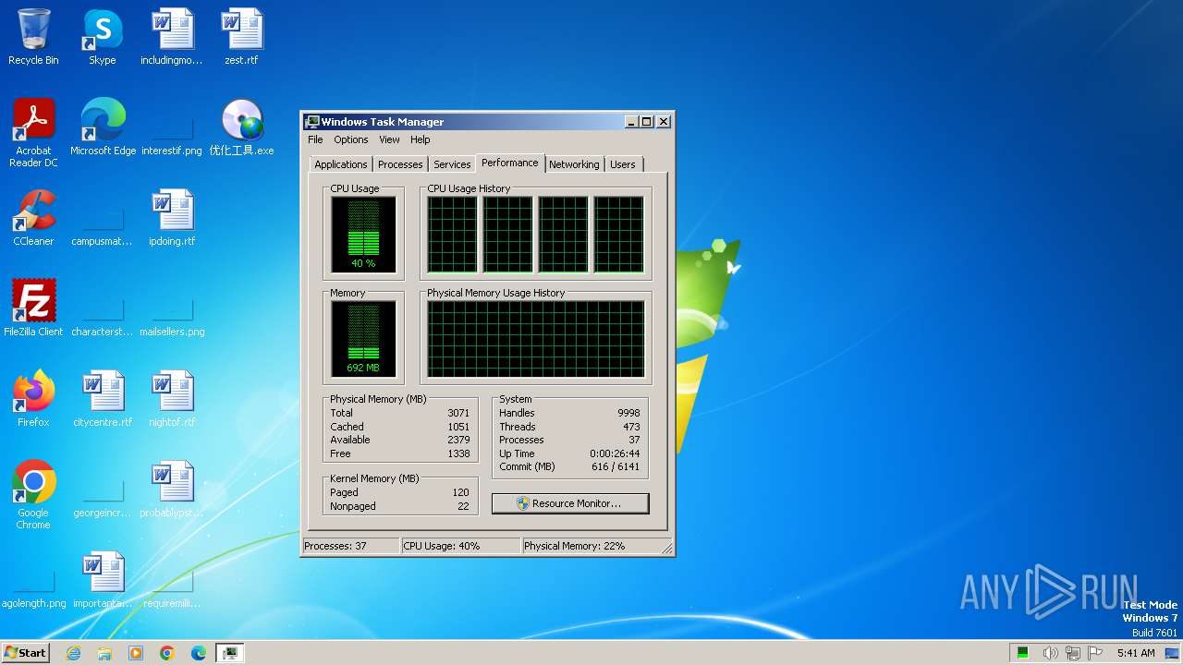Click the taskbar clock showing 5:41 AM
This screenshot has width=1183, height=665.
coord(1136,653)
